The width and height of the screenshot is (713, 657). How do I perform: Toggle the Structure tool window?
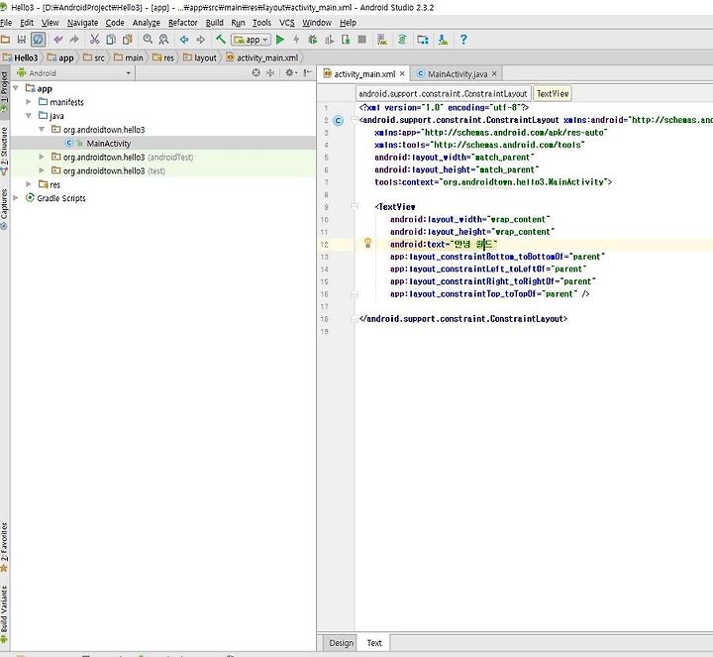5,151
